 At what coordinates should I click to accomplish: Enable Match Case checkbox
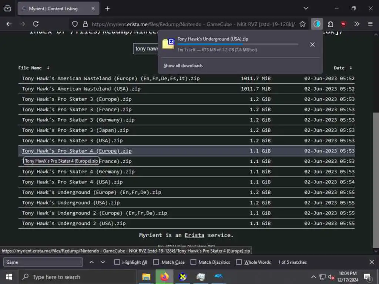156,262
